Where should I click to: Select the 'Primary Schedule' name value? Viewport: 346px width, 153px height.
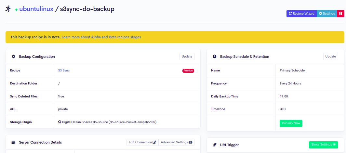(x=292, y=70)
